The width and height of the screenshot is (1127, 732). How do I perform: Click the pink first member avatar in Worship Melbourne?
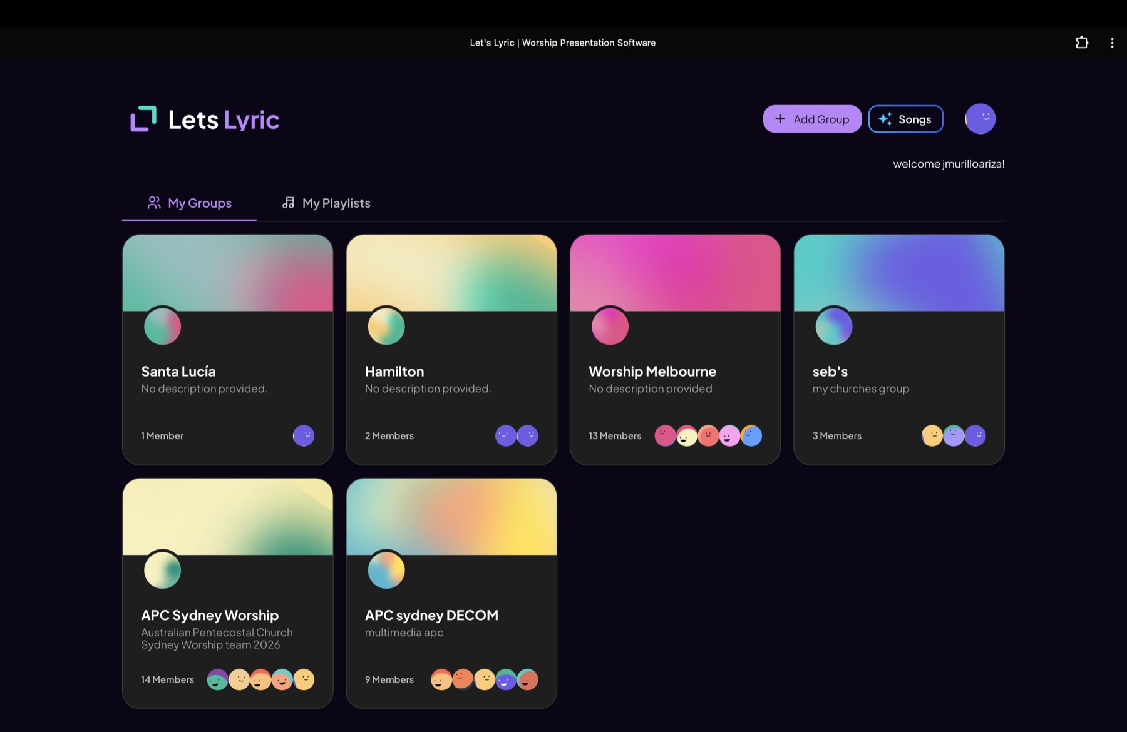[x=665, y=435]
